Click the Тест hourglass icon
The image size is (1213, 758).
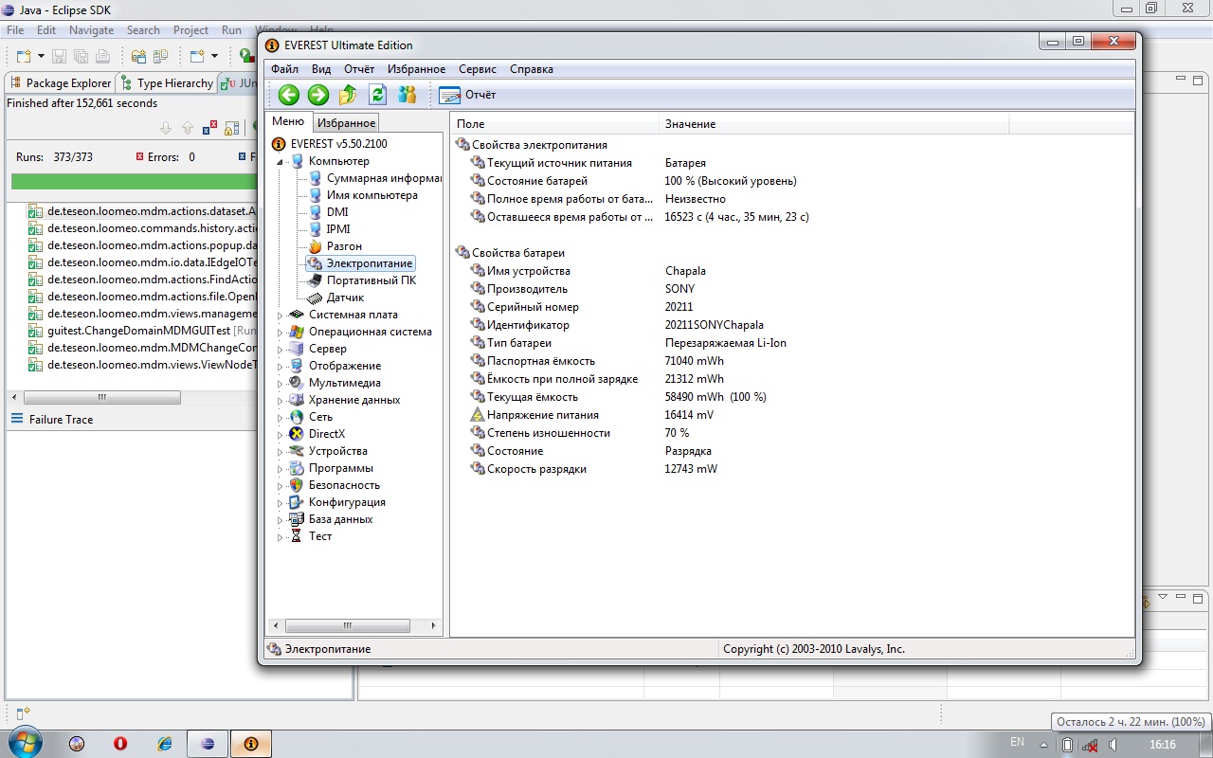click(x=297, y=536)
